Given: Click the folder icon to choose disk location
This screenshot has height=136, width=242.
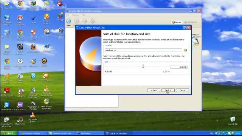Looking at the screenshot, I should [x=185, y=50].
